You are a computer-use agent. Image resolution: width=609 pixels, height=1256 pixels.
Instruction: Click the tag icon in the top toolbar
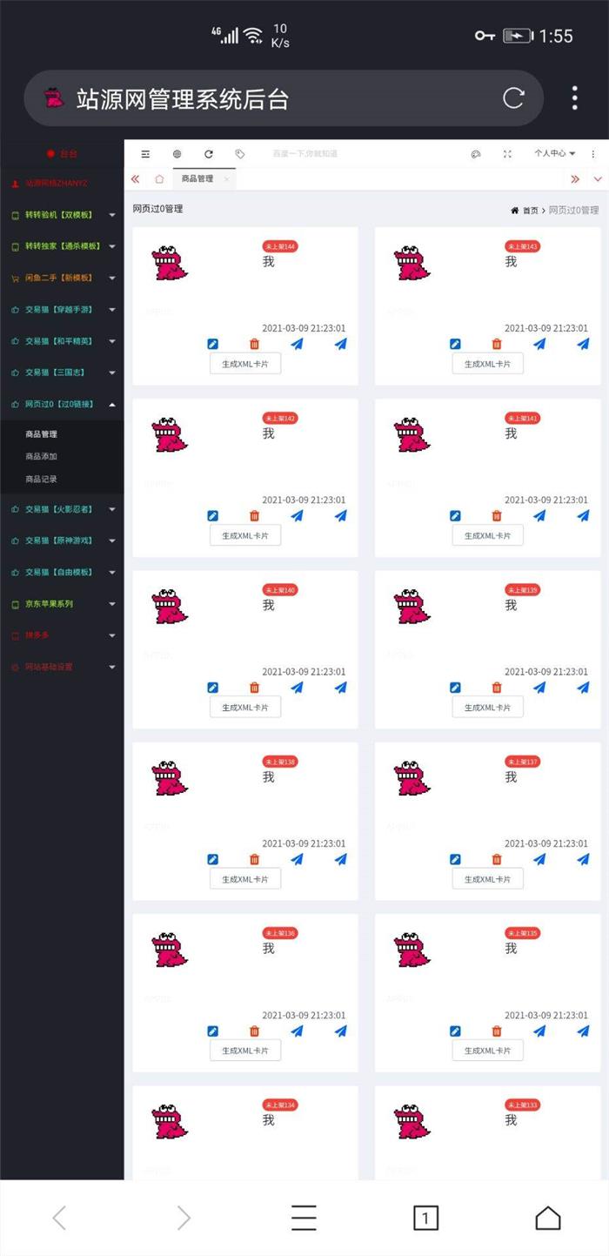click(240, 154)
